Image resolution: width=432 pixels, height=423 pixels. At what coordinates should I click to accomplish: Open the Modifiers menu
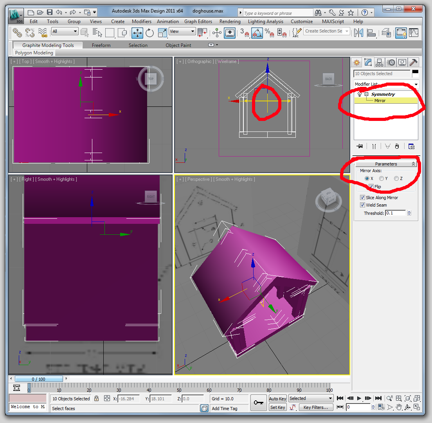(141, 22)
